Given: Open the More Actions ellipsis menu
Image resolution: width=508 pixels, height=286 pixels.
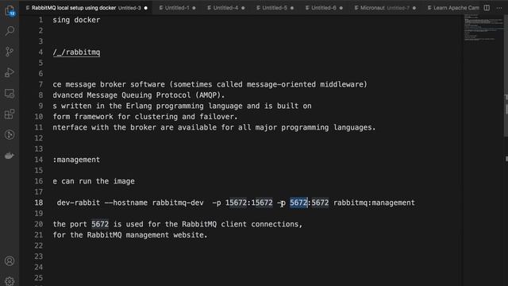Looking at the screenshot, I should (499, 8).
